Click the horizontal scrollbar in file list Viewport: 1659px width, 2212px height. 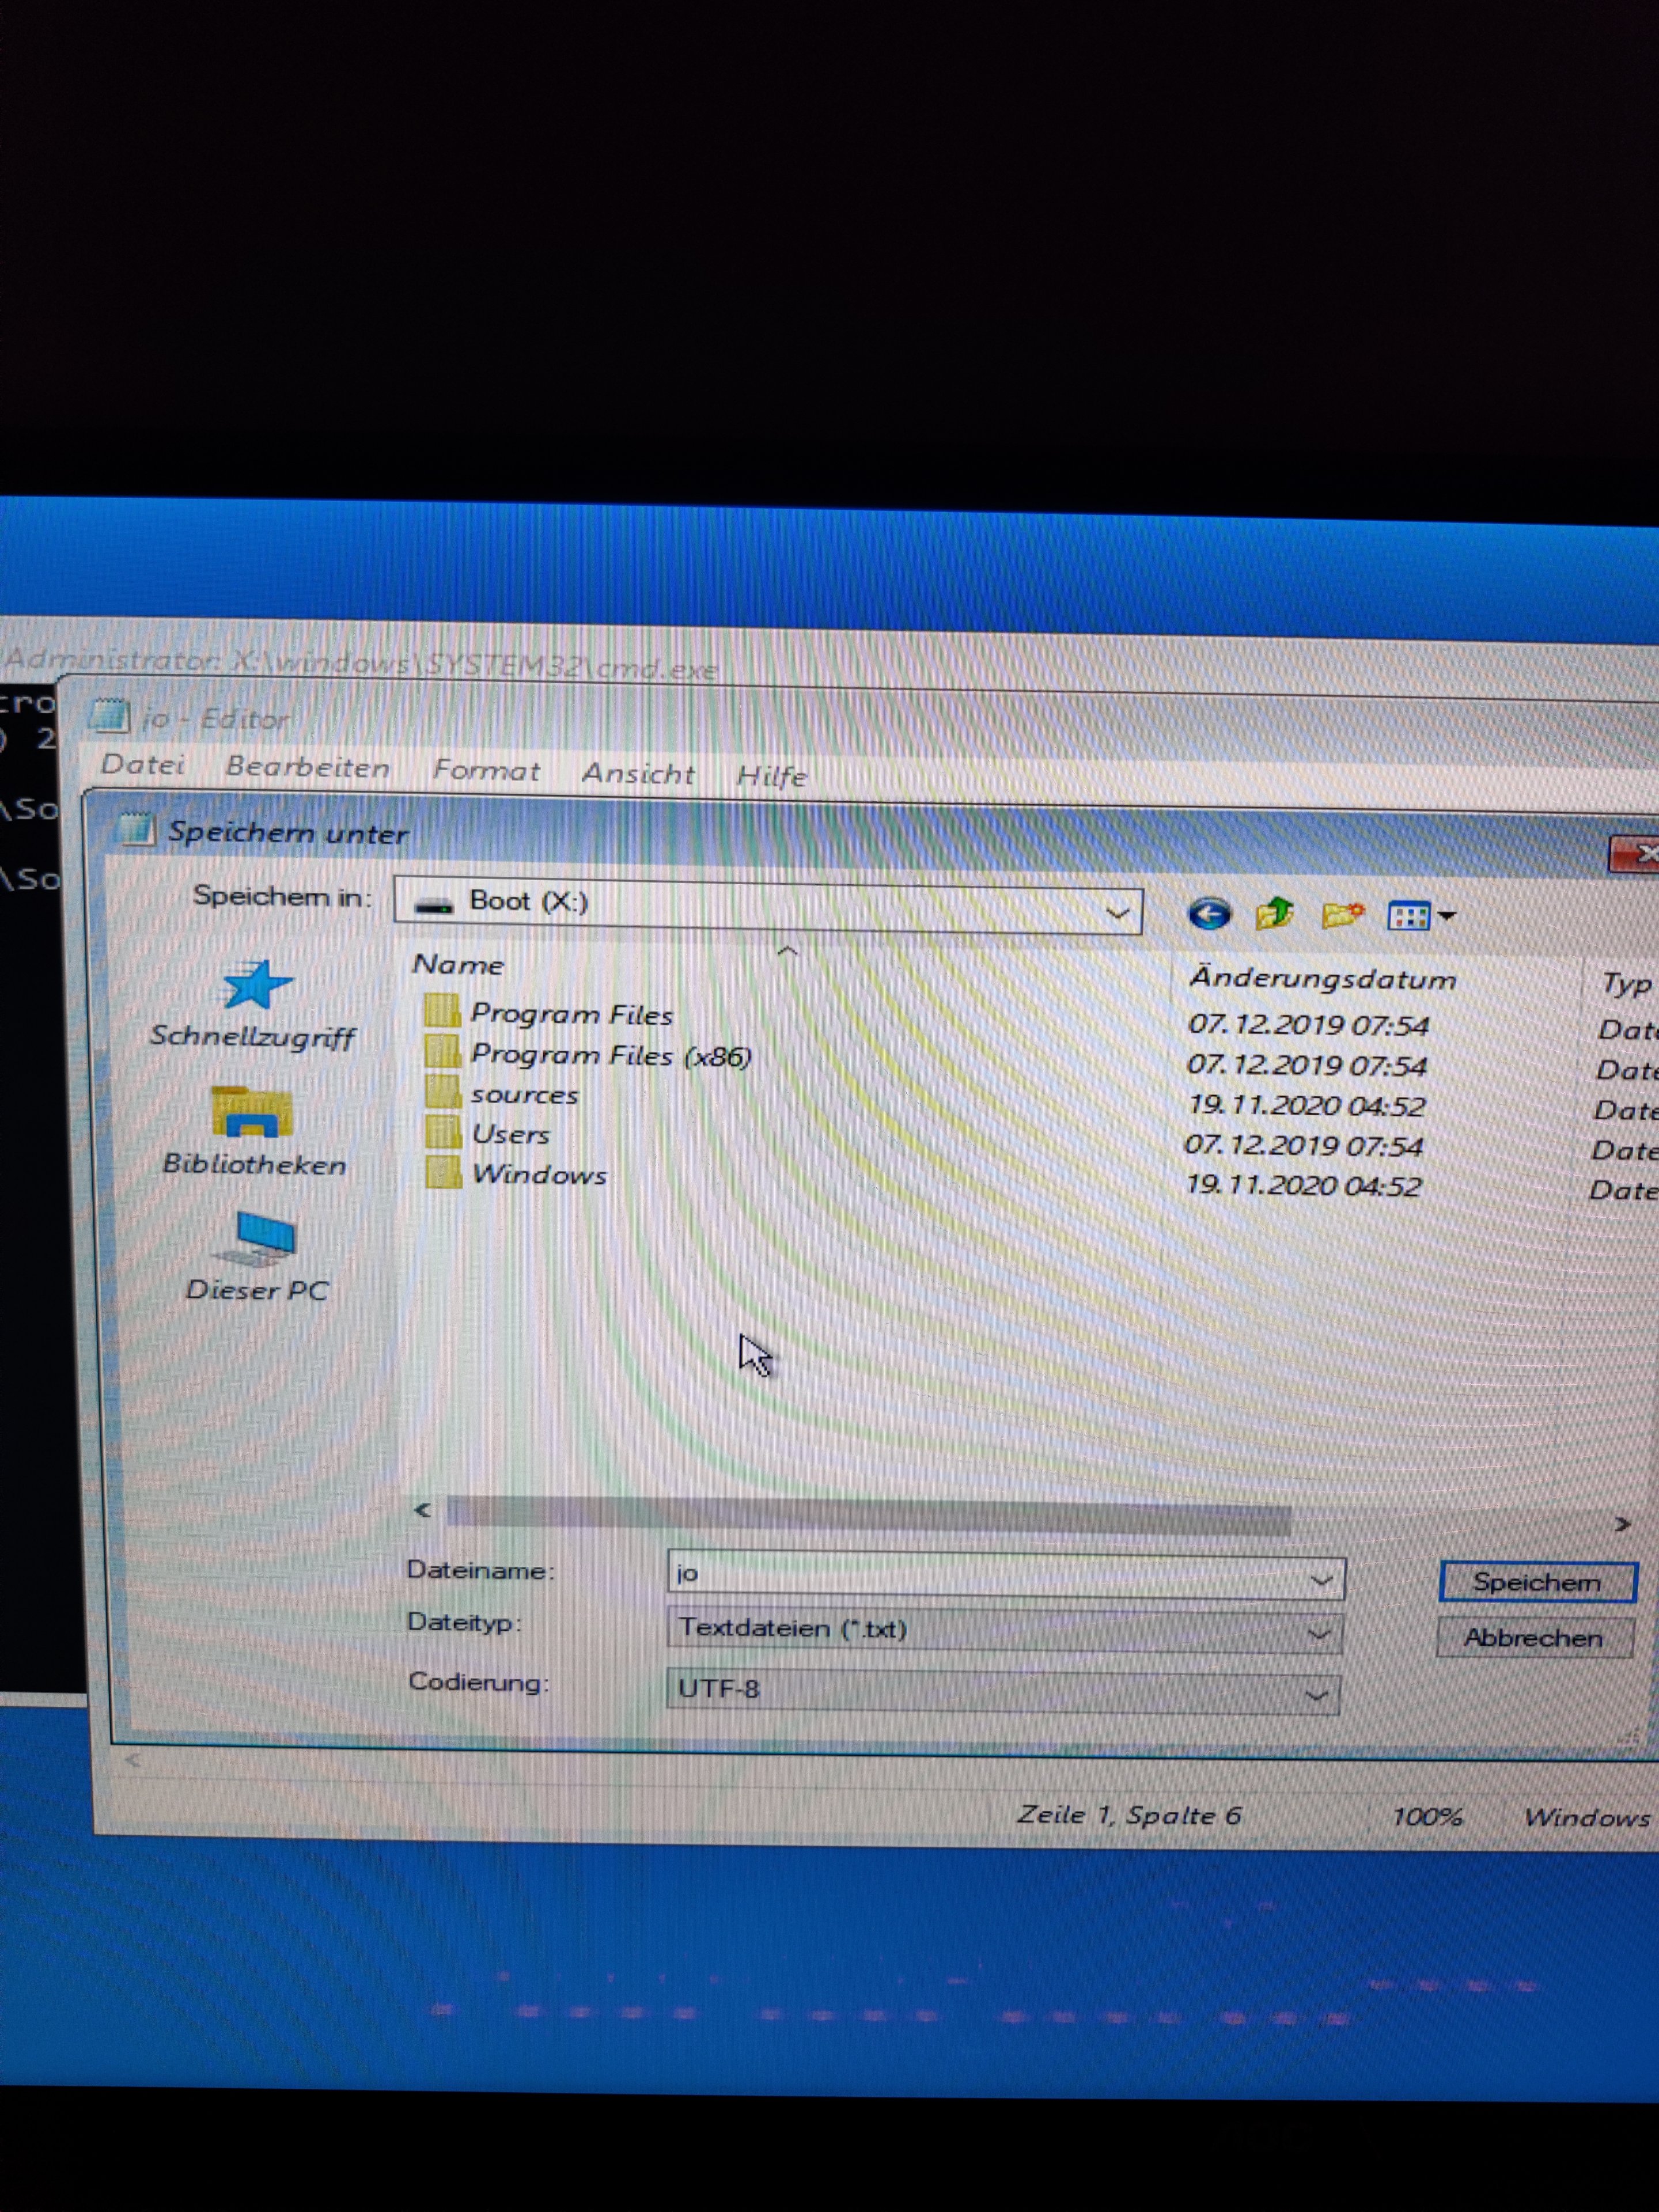coord(868,1516)
